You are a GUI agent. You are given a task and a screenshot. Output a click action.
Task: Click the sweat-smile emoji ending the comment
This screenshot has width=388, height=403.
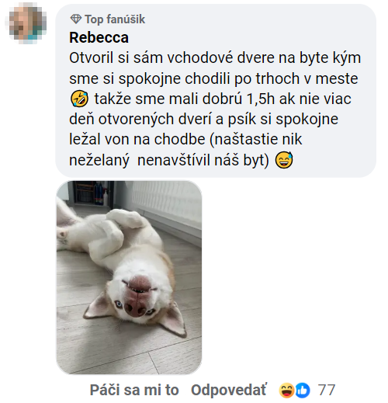284,160
